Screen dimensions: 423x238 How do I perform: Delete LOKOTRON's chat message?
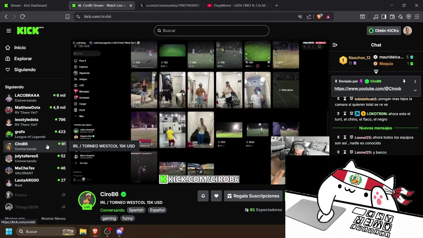point(338,113)
